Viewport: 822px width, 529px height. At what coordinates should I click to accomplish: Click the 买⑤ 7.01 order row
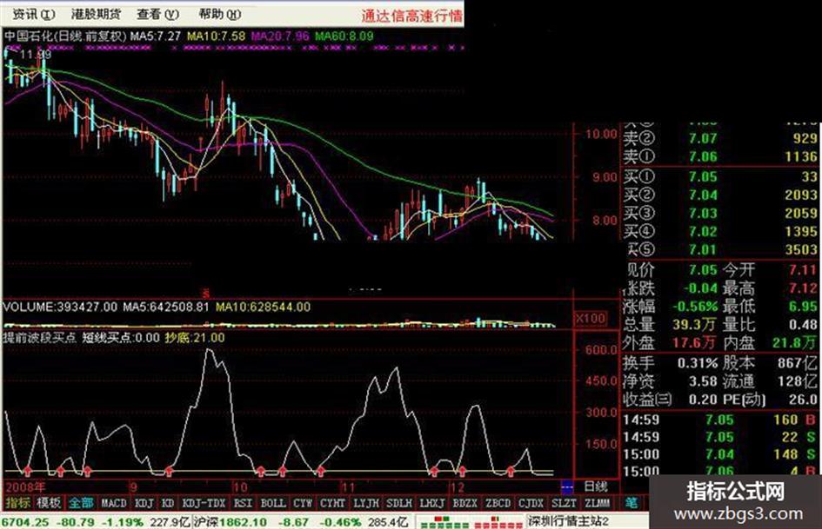pyautogui.click(x=720, y=250)
